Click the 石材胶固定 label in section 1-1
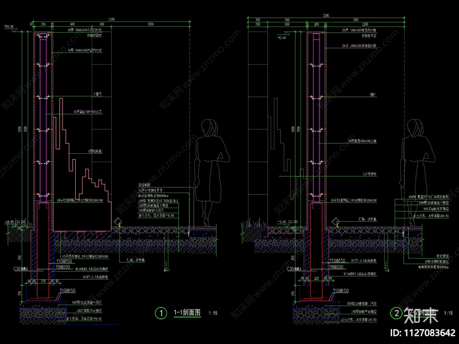Viewport: 459px width, 344px height. pyautogui.click(x=95, y=36)
